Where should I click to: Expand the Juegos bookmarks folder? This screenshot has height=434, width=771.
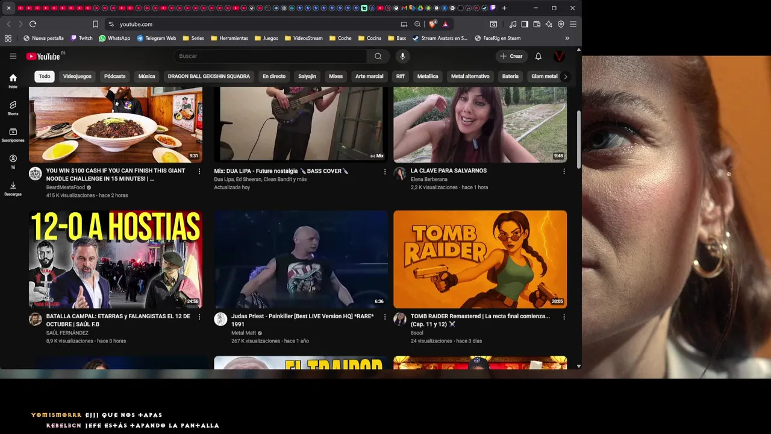[x=266, y=38]
